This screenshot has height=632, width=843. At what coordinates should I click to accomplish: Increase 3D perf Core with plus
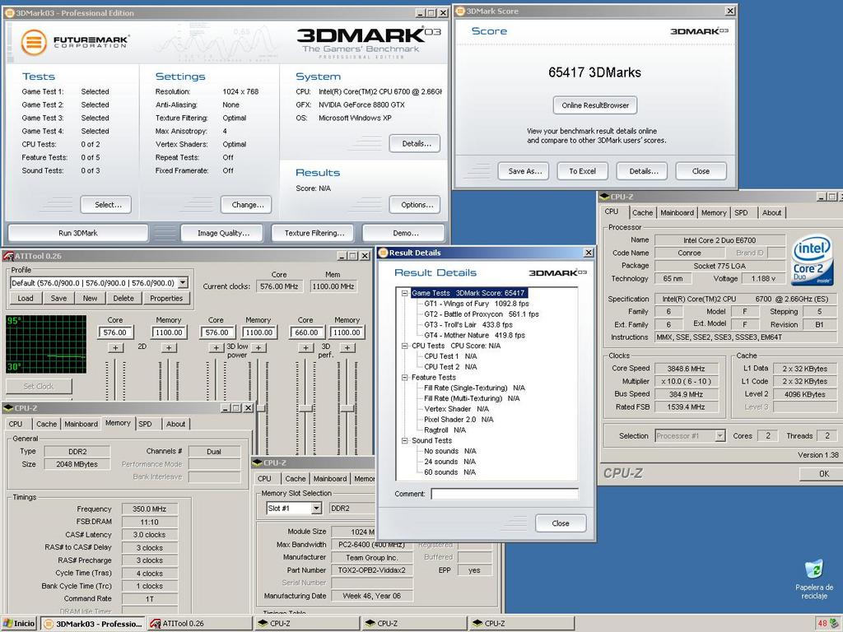coord(306,348)
